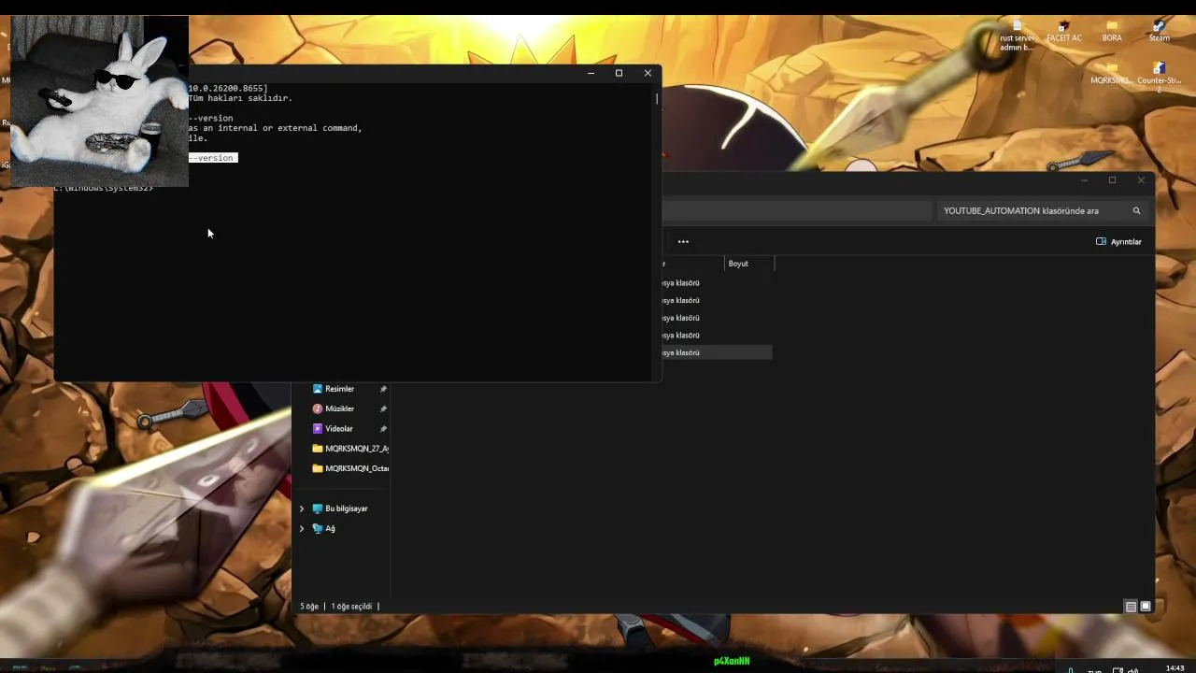The width and height of the screenshot is (1196, 673).
Task: Close the File Explorer window
Action: pyautogui.click(x=1141, y=180)
